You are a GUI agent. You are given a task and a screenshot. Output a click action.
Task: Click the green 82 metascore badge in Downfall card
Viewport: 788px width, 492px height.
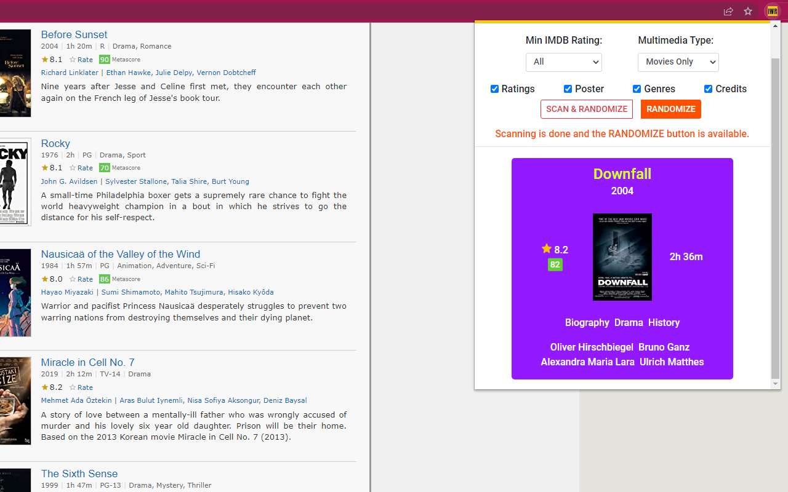[x=555, y=265]
